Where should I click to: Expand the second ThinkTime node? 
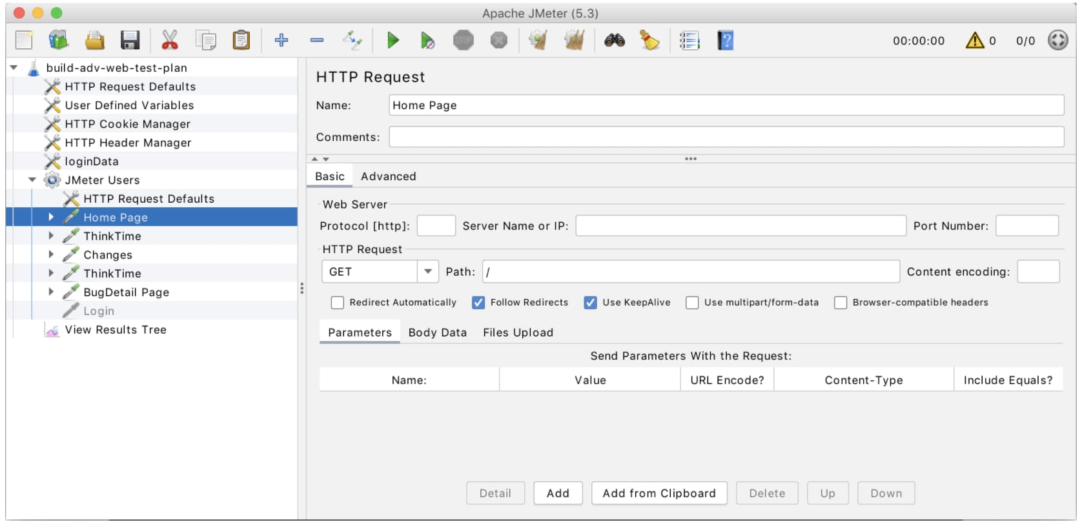(x=51, y=273)
